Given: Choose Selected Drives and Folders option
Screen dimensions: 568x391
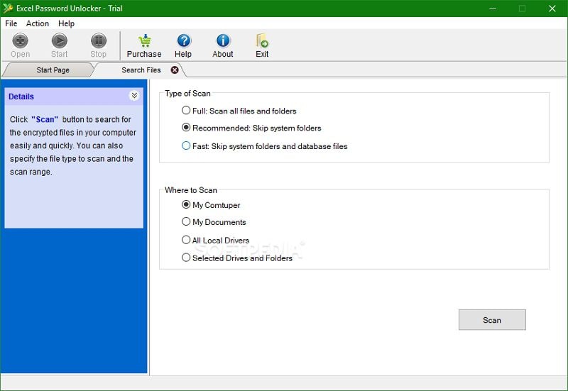Looking at the screenshot, I should tap(237, 258).
